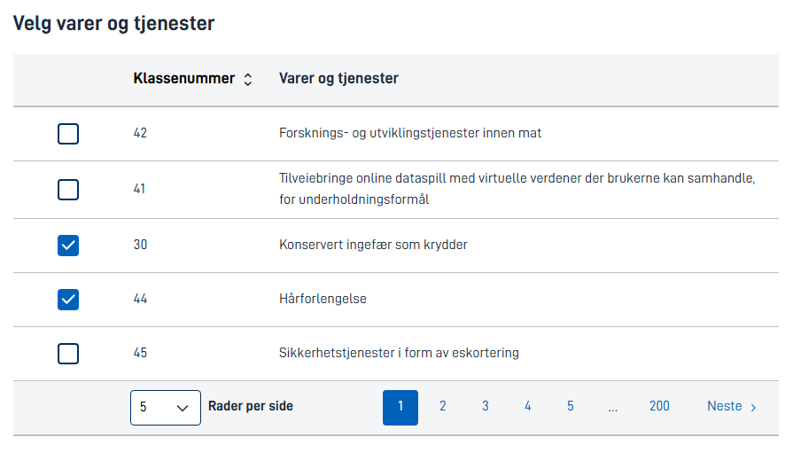Jump to page 4
Screen dimensions: 793x453
[527, 406]
